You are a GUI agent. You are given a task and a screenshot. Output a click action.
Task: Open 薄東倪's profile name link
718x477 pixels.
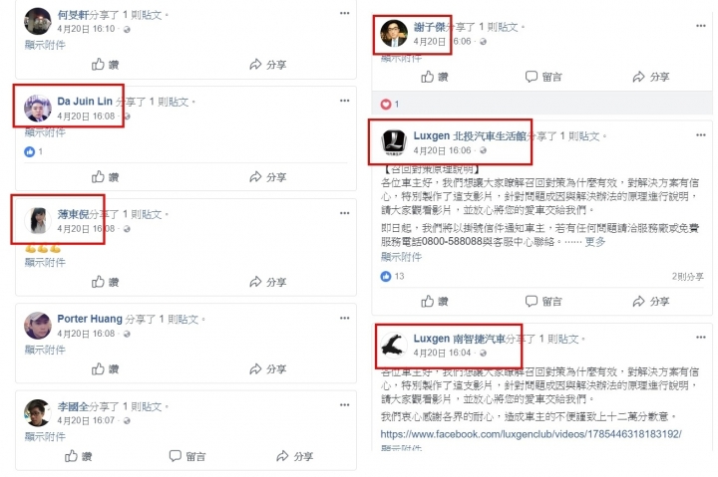(73, 214)
